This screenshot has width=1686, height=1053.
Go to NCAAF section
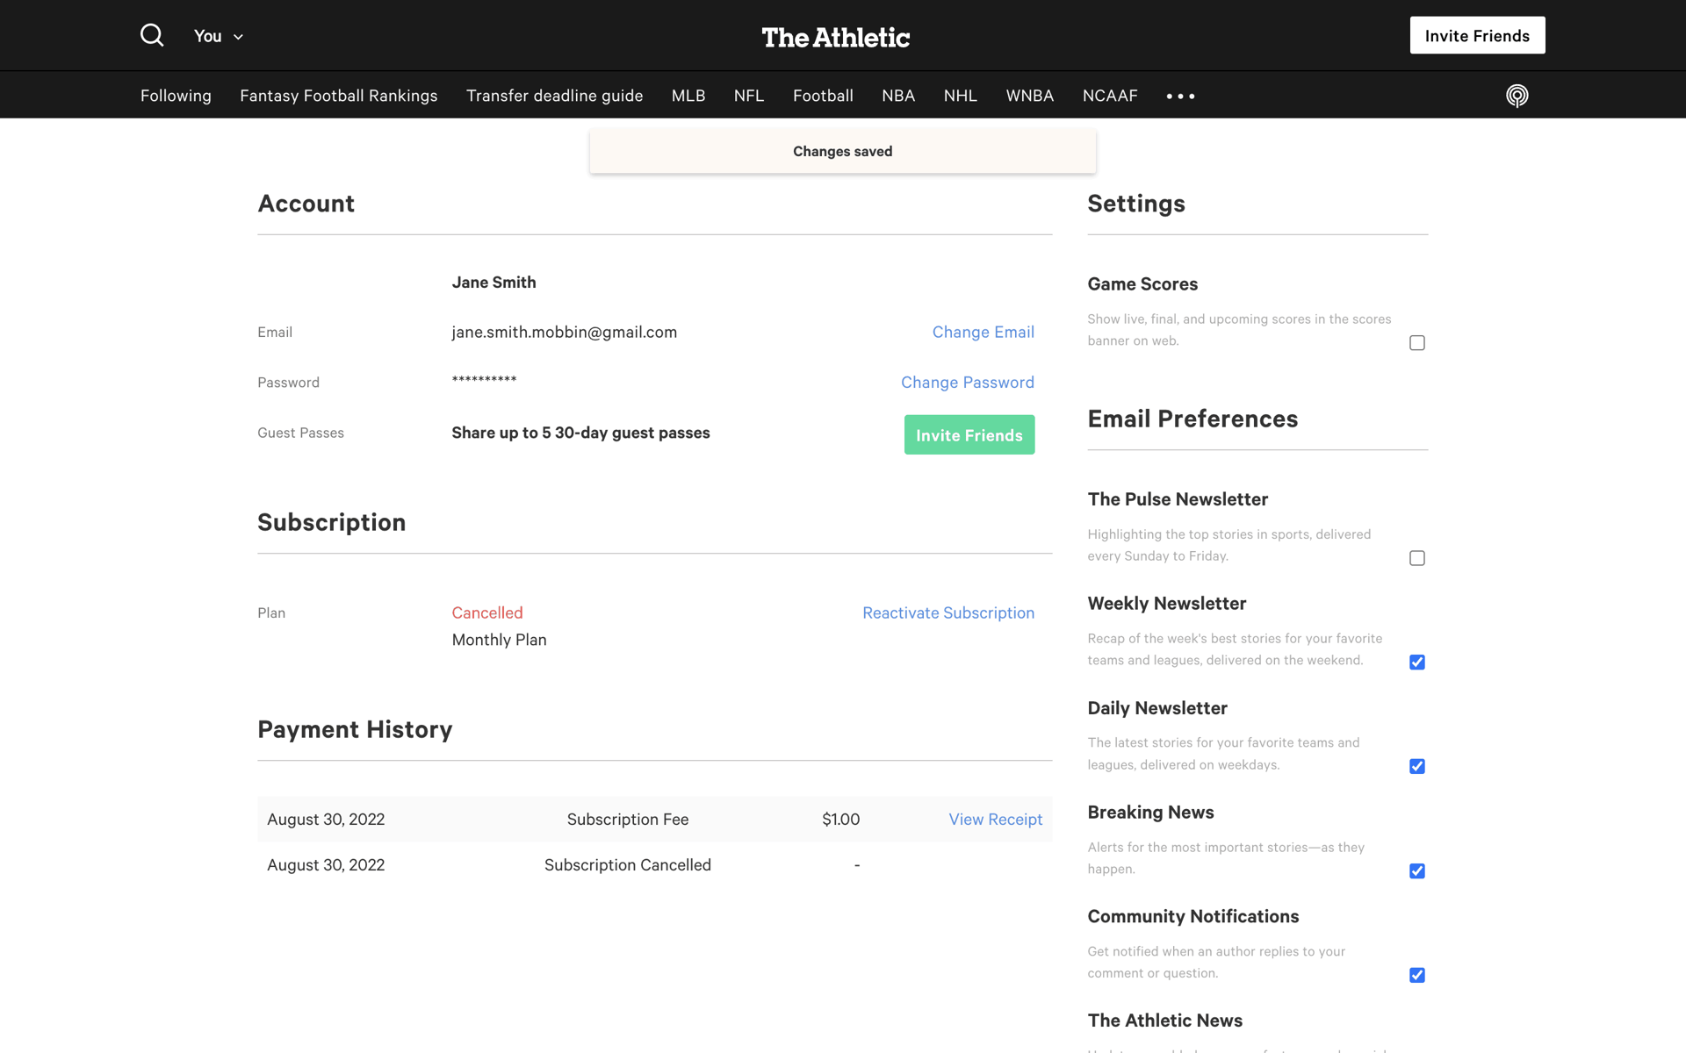click(x=1110, y=96)
